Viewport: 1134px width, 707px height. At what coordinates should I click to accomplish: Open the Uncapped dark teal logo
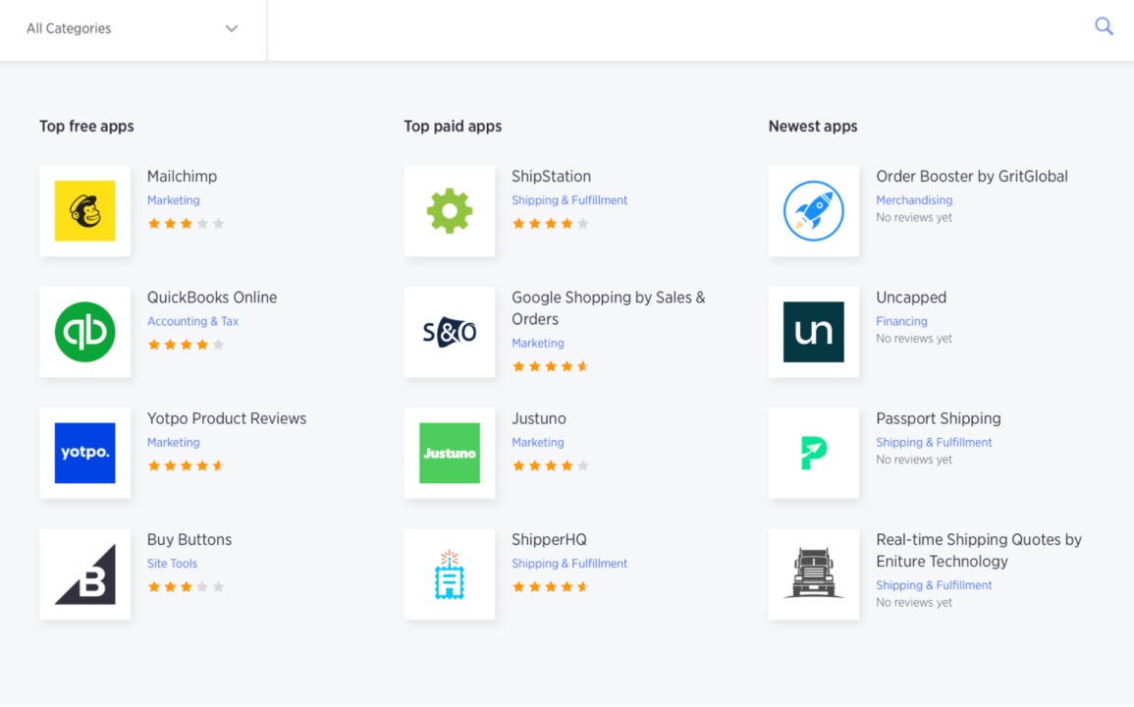click(814, 332)
